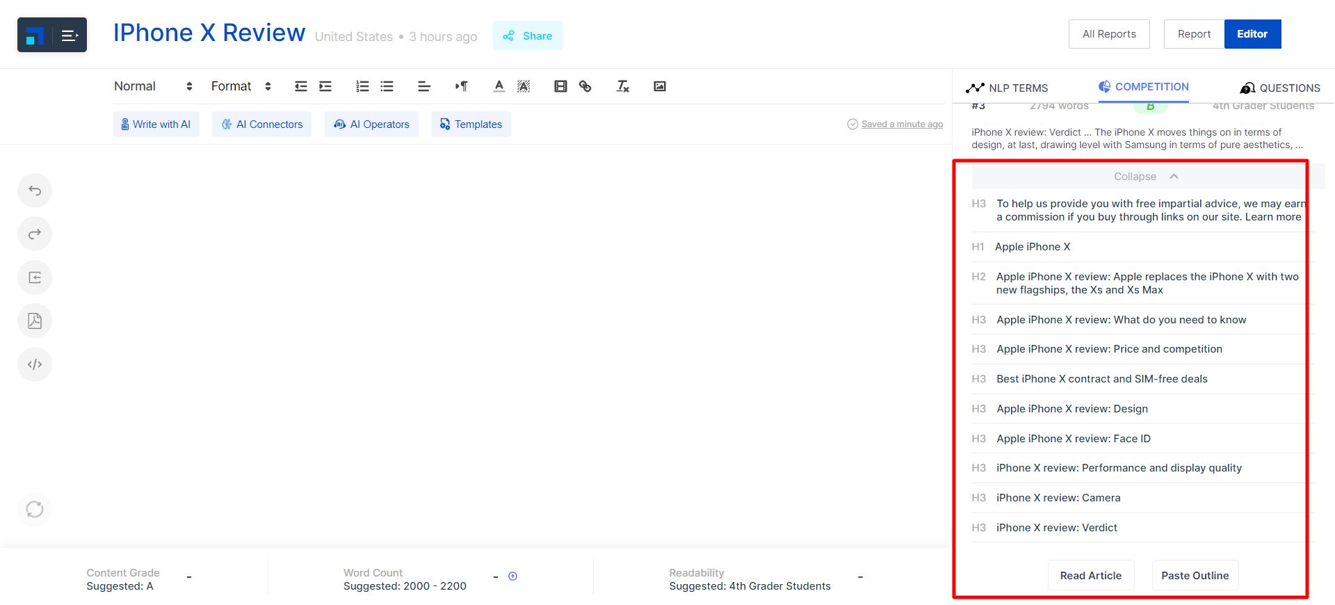This screenshot has height=605, width=1335.
Task: Switch to NLP Terms tab
Action: 1007,88
